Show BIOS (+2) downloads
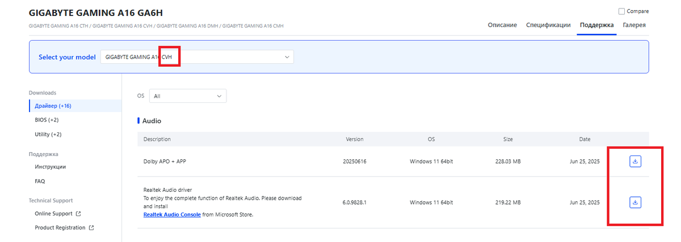 click(x=47, y=120)
